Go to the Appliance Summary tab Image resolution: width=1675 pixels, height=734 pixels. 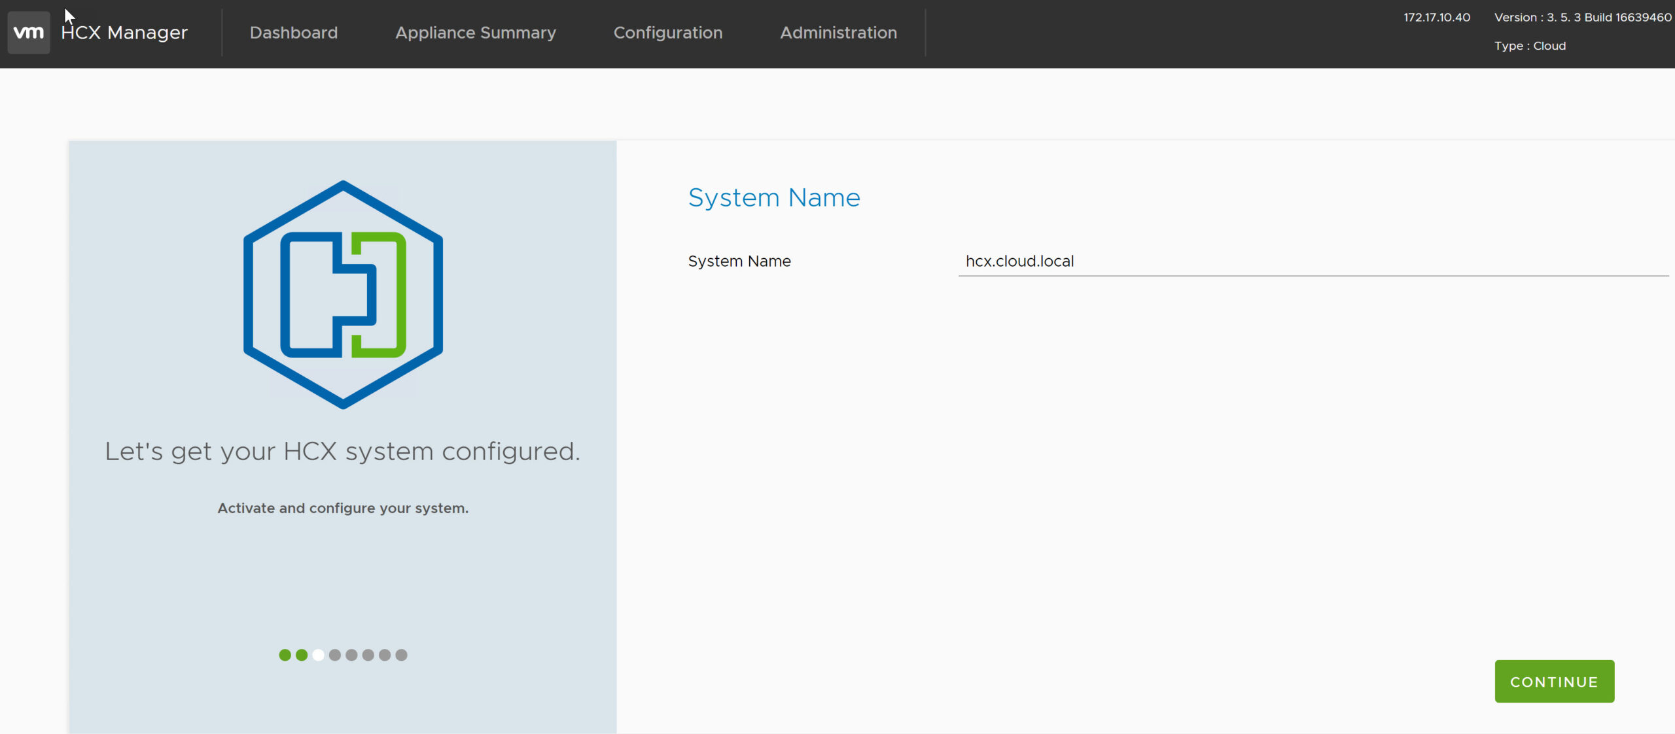point(476,33)
